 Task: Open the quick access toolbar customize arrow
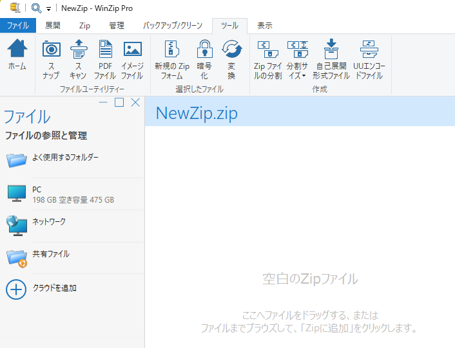[x=48, y=9]
